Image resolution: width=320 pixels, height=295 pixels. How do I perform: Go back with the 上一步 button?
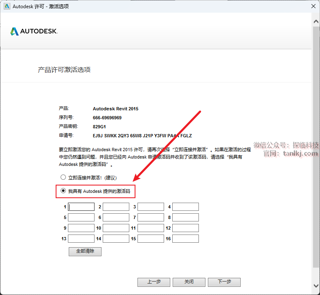click(154, 282)
